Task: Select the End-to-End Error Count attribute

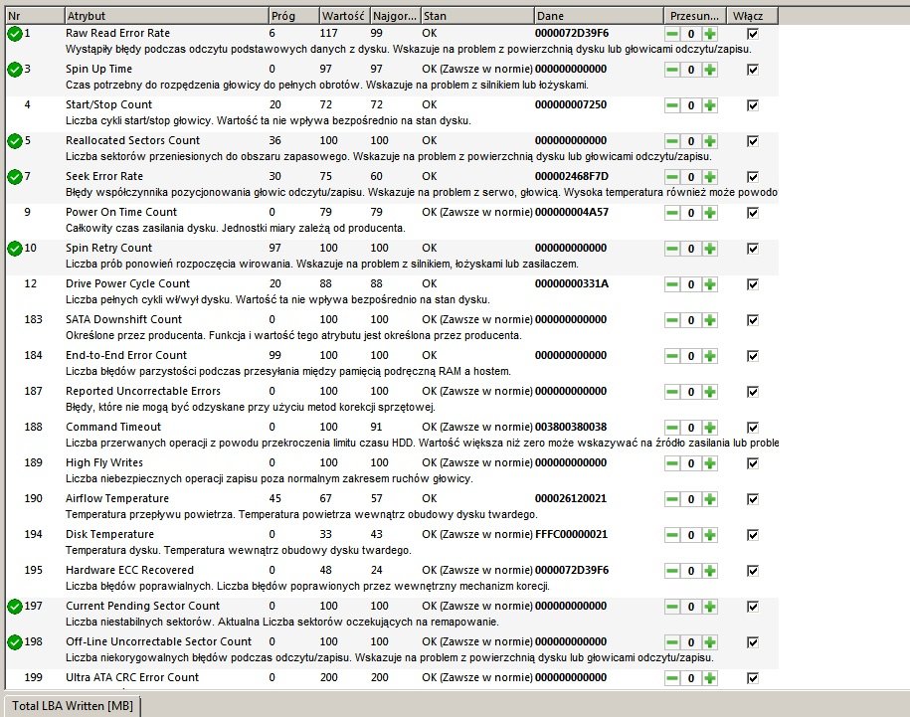Action: [125, 355]
